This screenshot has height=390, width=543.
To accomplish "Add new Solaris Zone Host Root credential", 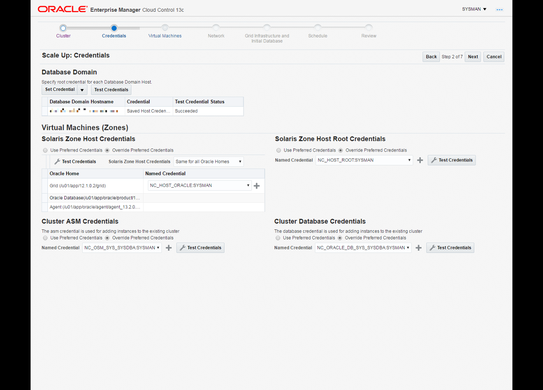I will 420,160.
